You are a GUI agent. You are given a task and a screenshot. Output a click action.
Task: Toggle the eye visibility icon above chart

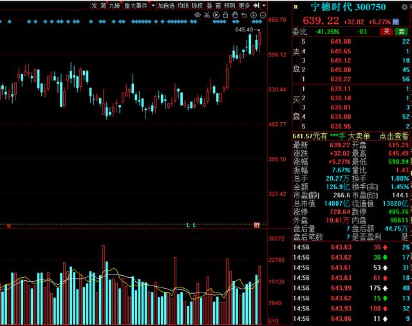[x=198, y=15]
